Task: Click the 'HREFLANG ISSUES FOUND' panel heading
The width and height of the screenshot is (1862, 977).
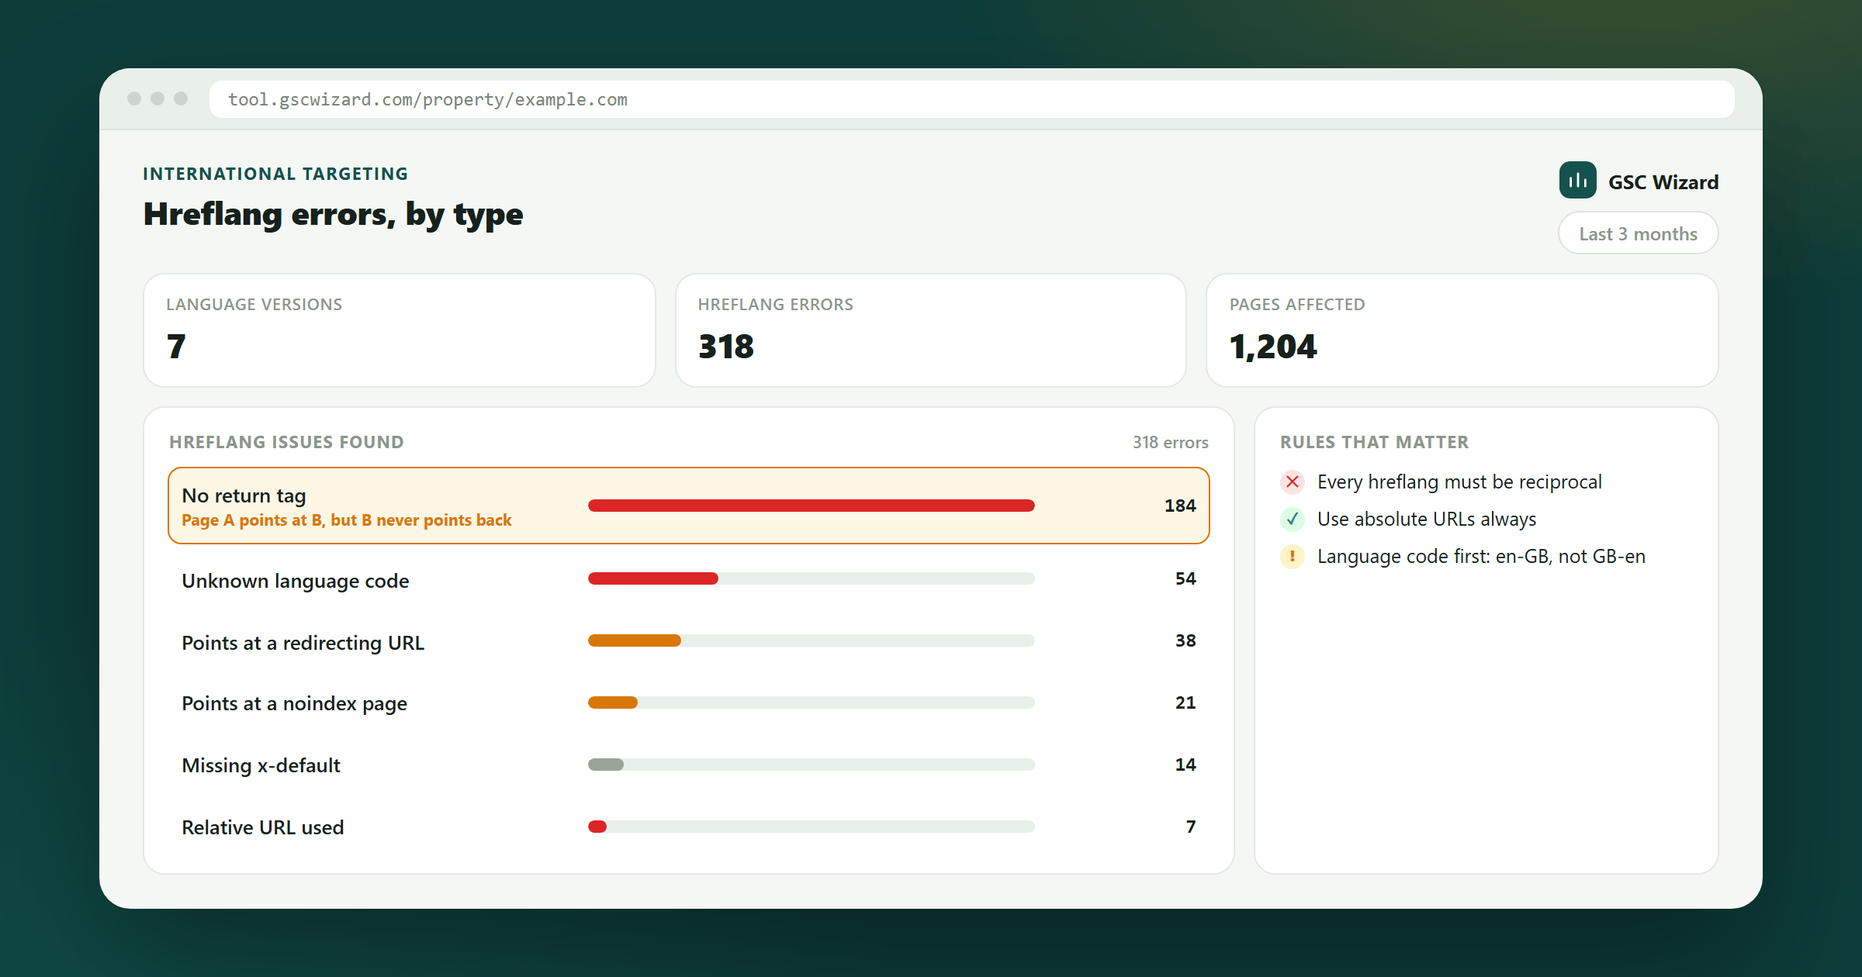Action: pos(286,442)
